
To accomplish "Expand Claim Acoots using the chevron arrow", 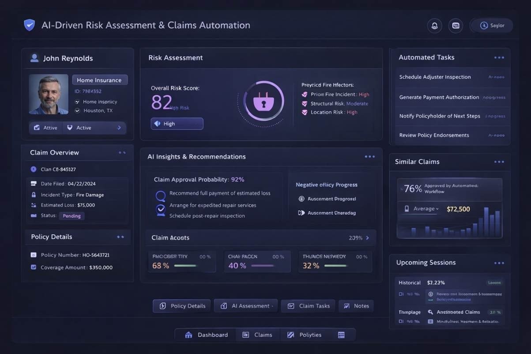I will [x=367, y=238].
